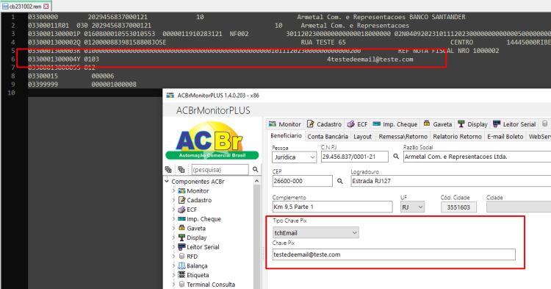Click the Leitor Serial toolbar icon
The height and width of the screenshot is (289, 551).
point(497,124)
